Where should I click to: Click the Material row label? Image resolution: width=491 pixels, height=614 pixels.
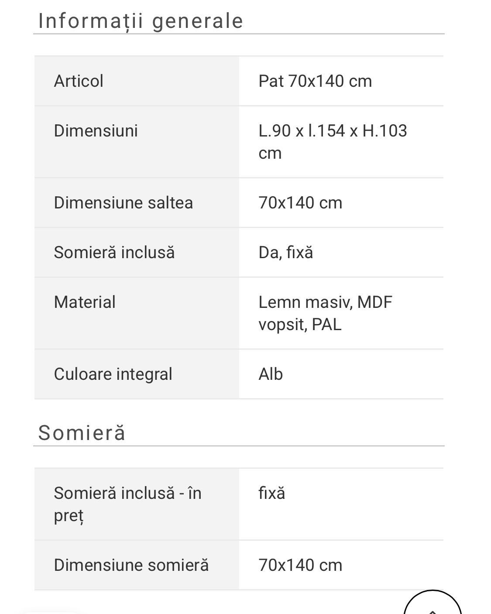(85, 302)
